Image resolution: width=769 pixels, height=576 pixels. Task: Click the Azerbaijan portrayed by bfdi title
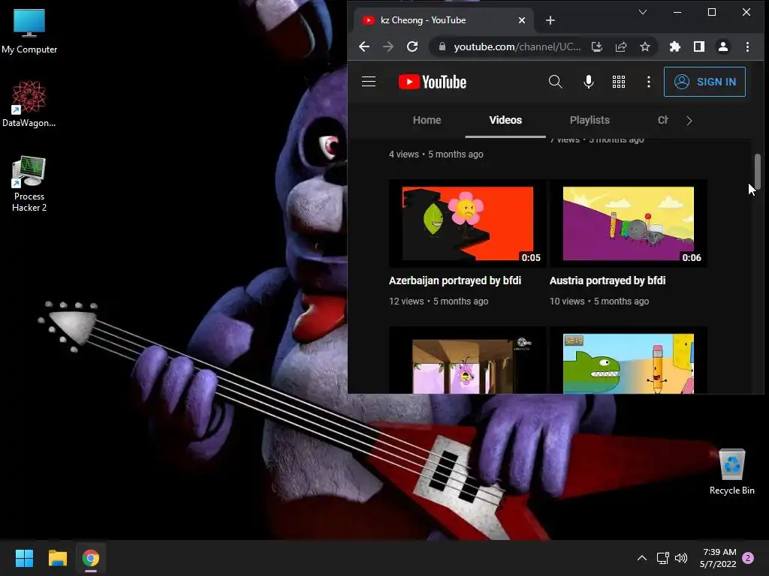click(x=454, y=280)
